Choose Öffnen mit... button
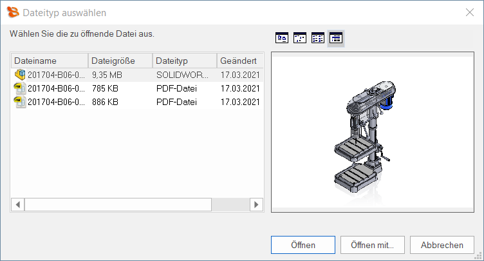The width and height of the screenshot is (484, 261). pos(372,245)
